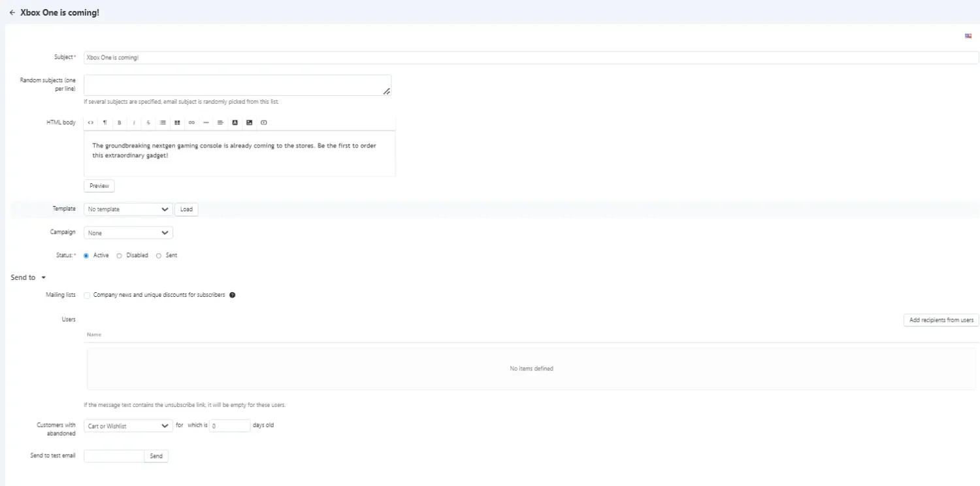Open text alignment options in editor
The height and width of the screenshot is (486, 980).
[220, 123]
